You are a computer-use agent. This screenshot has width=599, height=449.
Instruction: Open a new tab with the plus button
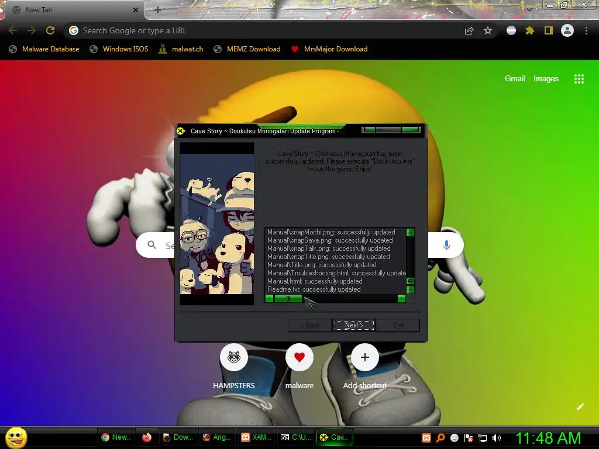pyautogui.click(x=158, y=10)
